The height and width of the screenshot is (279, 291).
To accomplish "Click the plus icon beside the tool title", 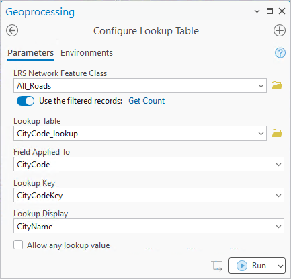I will 280,30.
